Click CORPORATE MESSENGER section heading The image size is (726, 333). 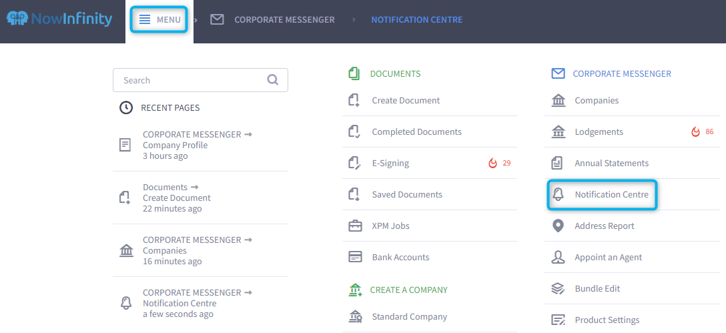pyautogui.click(x=622, y=73)
